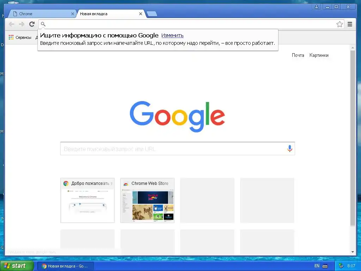Click into the browser address bar
This screenshot has height=271, width=361.
pyautogui.click(x=191, y=24)
